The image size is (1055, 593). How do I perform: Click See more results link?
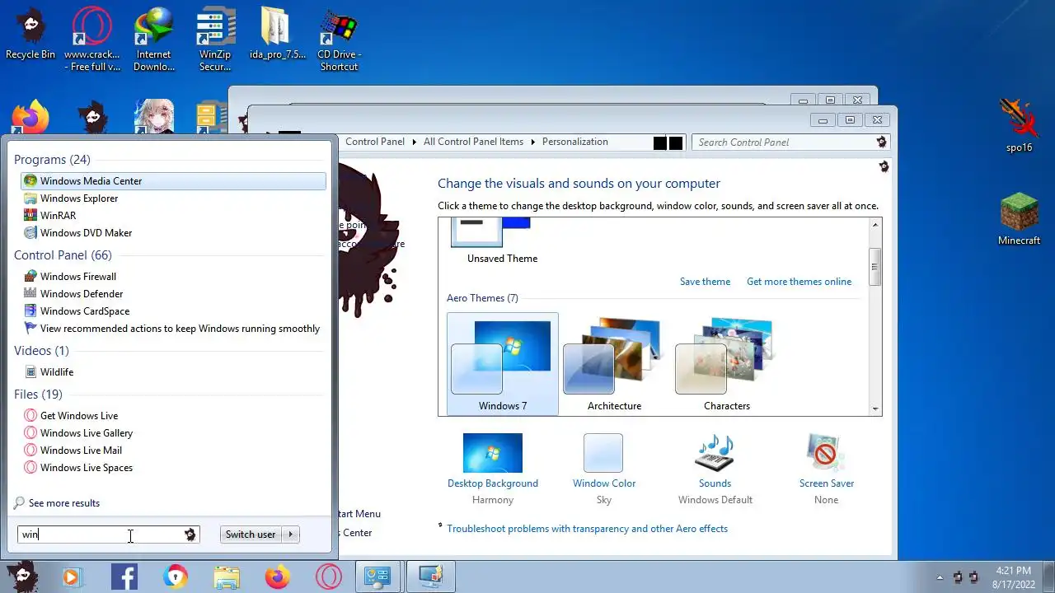[63, 502]
